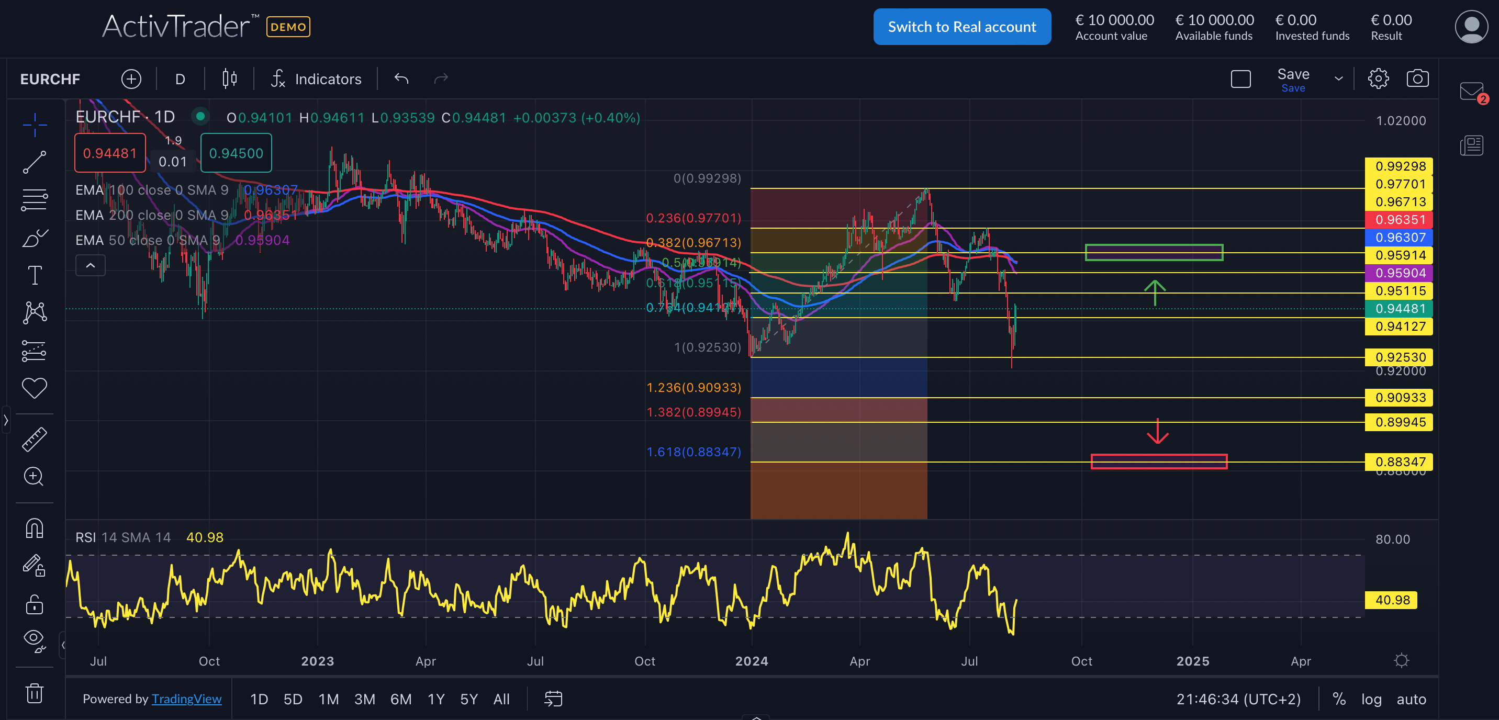Viewport: 1499px width, 720px height.
Task: Take a chart snapshot with the camera icon
Action: click(1417, 78)
